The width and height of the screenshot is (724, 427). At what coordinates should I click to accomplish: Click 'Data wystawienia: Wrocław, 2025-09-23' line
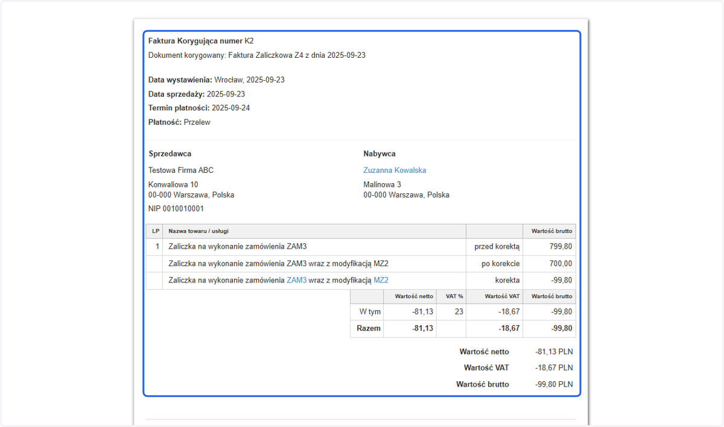click(x=217, y=79)
